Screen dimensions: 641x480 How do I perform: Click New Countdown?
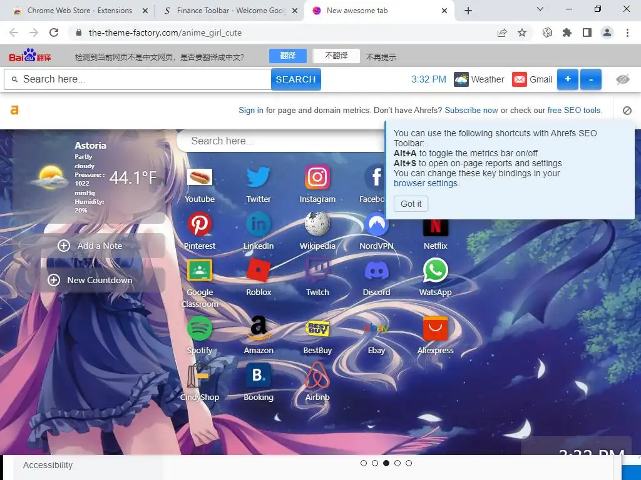[90, 281]
